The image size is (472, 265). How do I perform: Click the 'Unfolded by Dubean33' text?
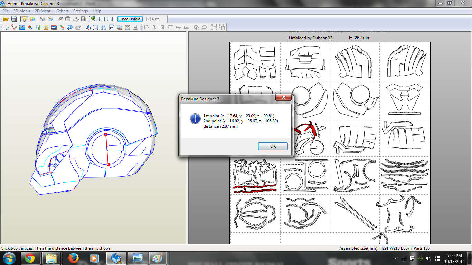pos(311,38)
